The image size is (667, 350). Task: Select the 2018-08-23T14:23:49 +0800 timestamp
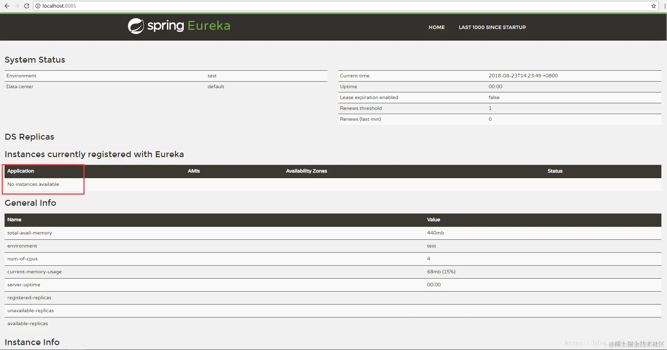coord(523,76)
